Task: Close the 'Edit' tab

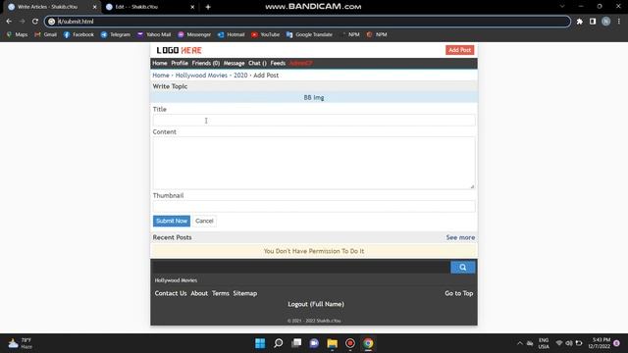Action: (x=192, y=7)
